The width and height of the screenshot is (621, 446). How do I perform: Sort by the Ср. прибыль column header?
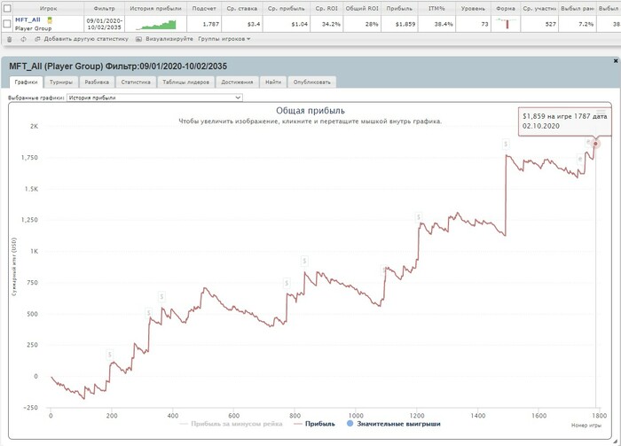point(286,8)
